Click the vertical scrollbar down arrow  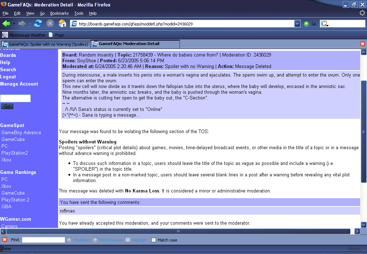click(363, 225)
